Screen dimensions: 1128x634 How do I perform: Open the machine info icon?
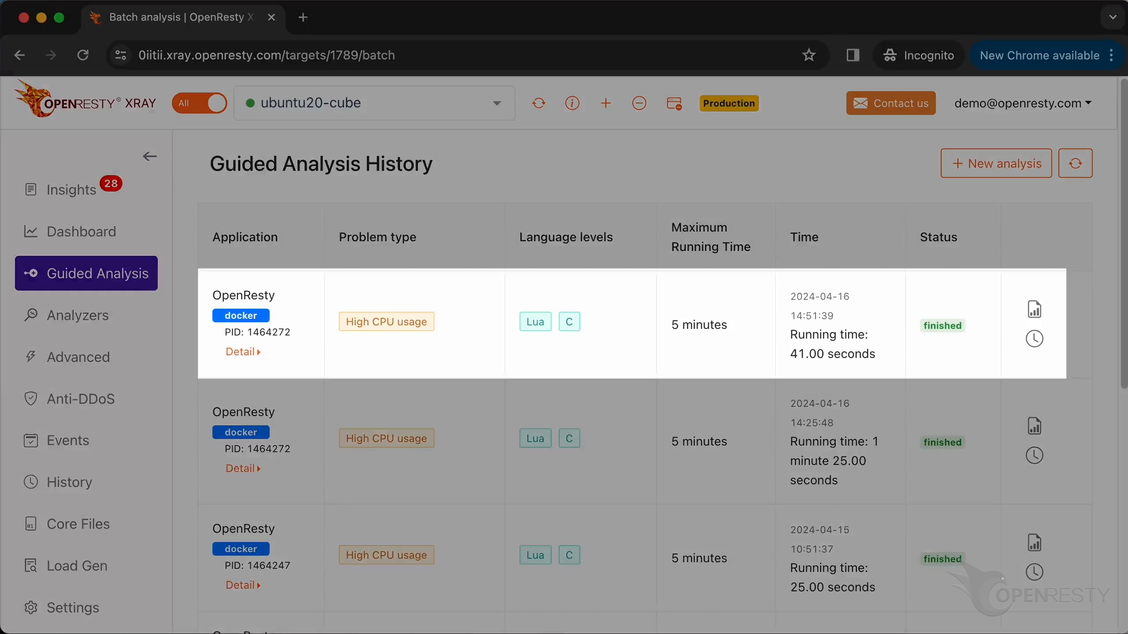[572, 103]
